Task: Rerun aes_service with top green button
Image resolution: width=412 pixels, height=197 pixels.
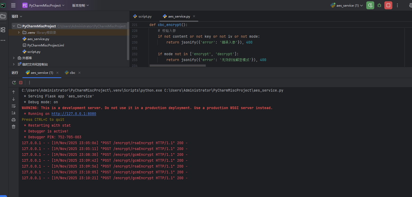Action: point(370,5)
